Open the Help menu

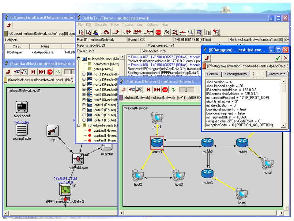(x=165, y=25)
